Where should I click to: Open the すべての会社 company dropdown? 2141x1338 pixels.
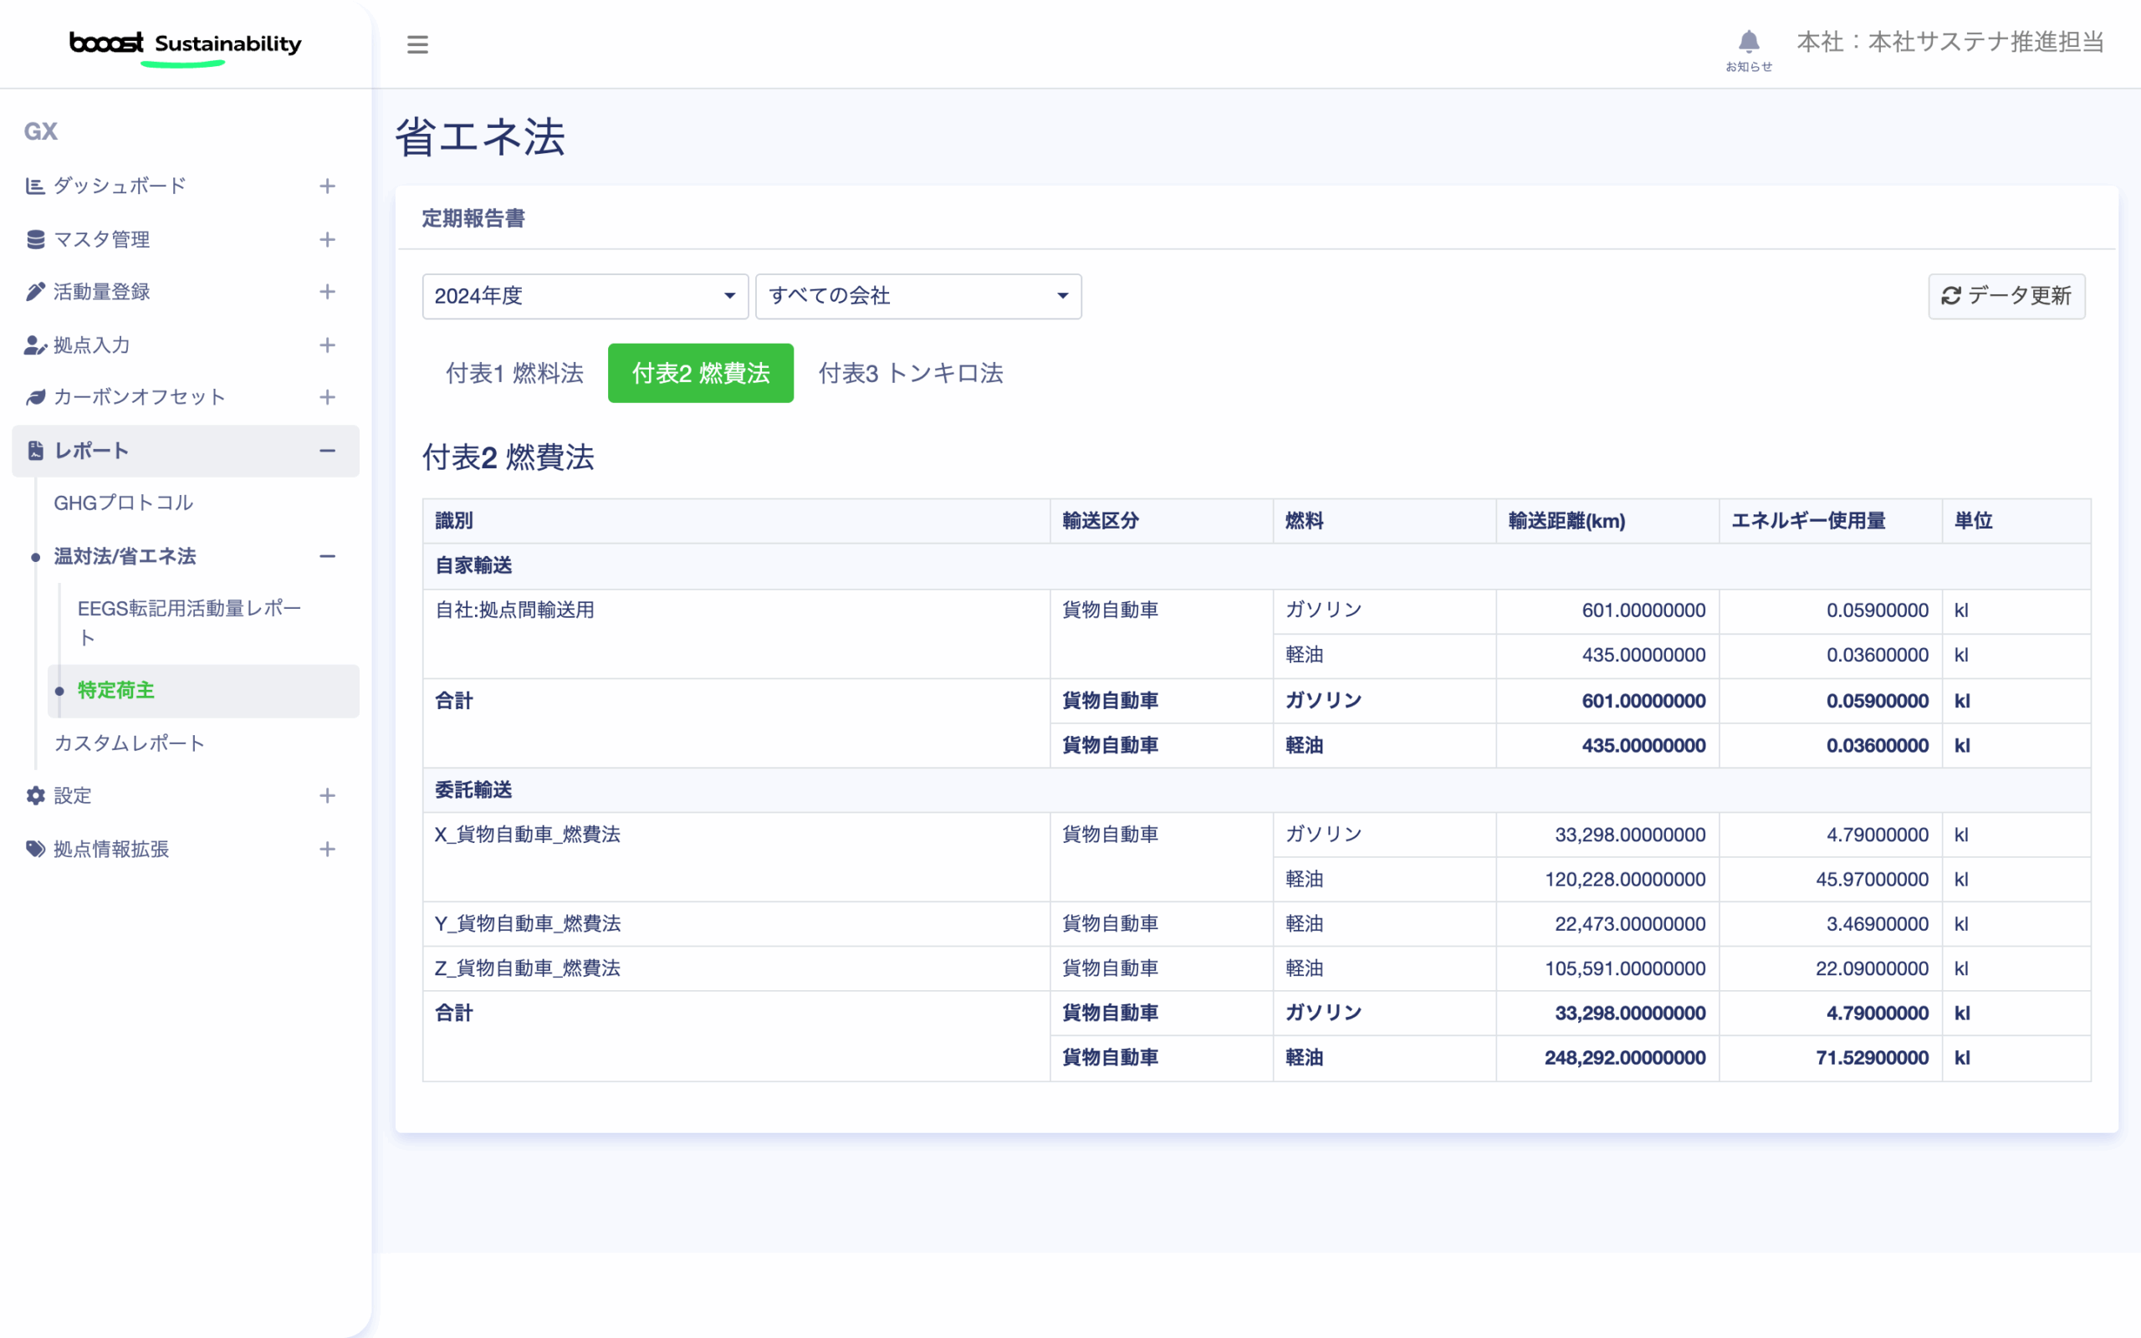click(917, 296)
